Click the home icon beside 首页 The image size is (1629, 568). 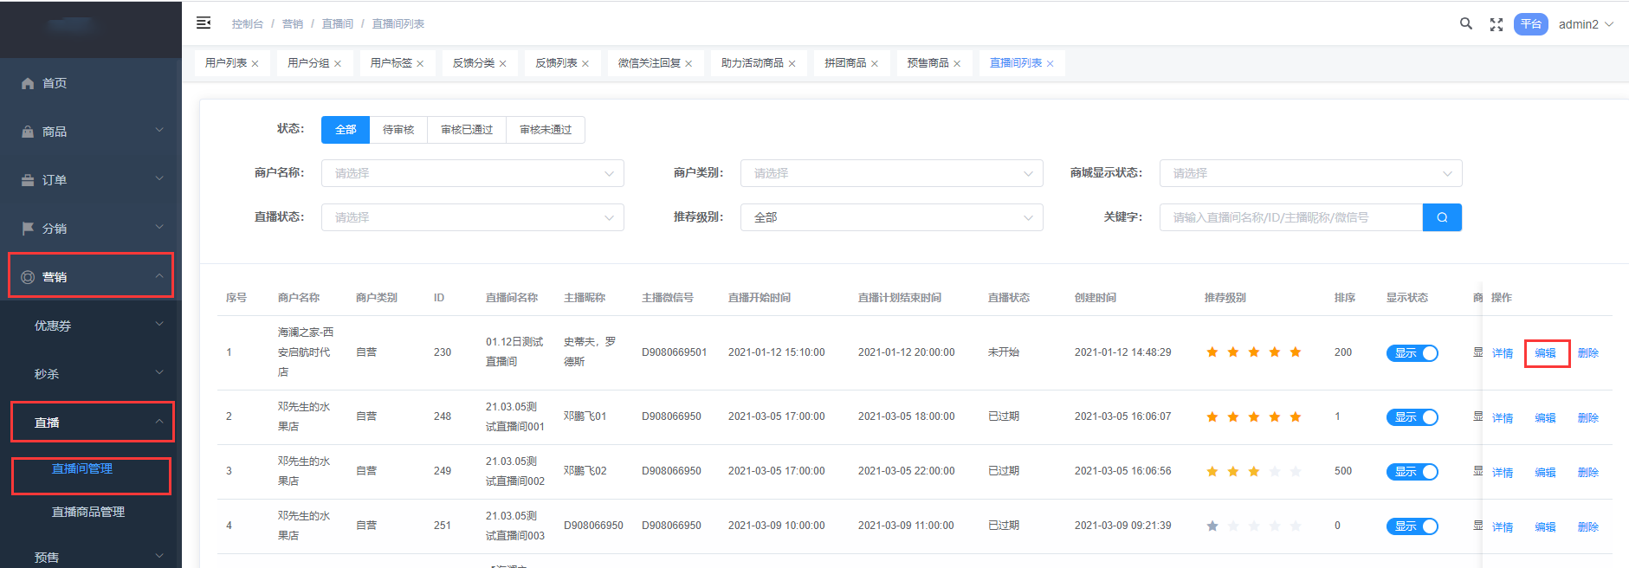28,83
